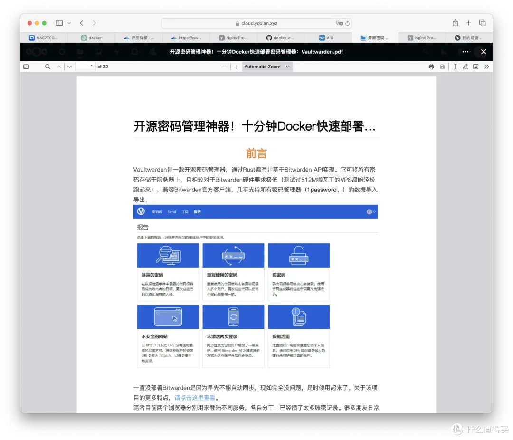Open the Safari share menu
Viewport: 513px width, 440px height.
click(456, 23)
